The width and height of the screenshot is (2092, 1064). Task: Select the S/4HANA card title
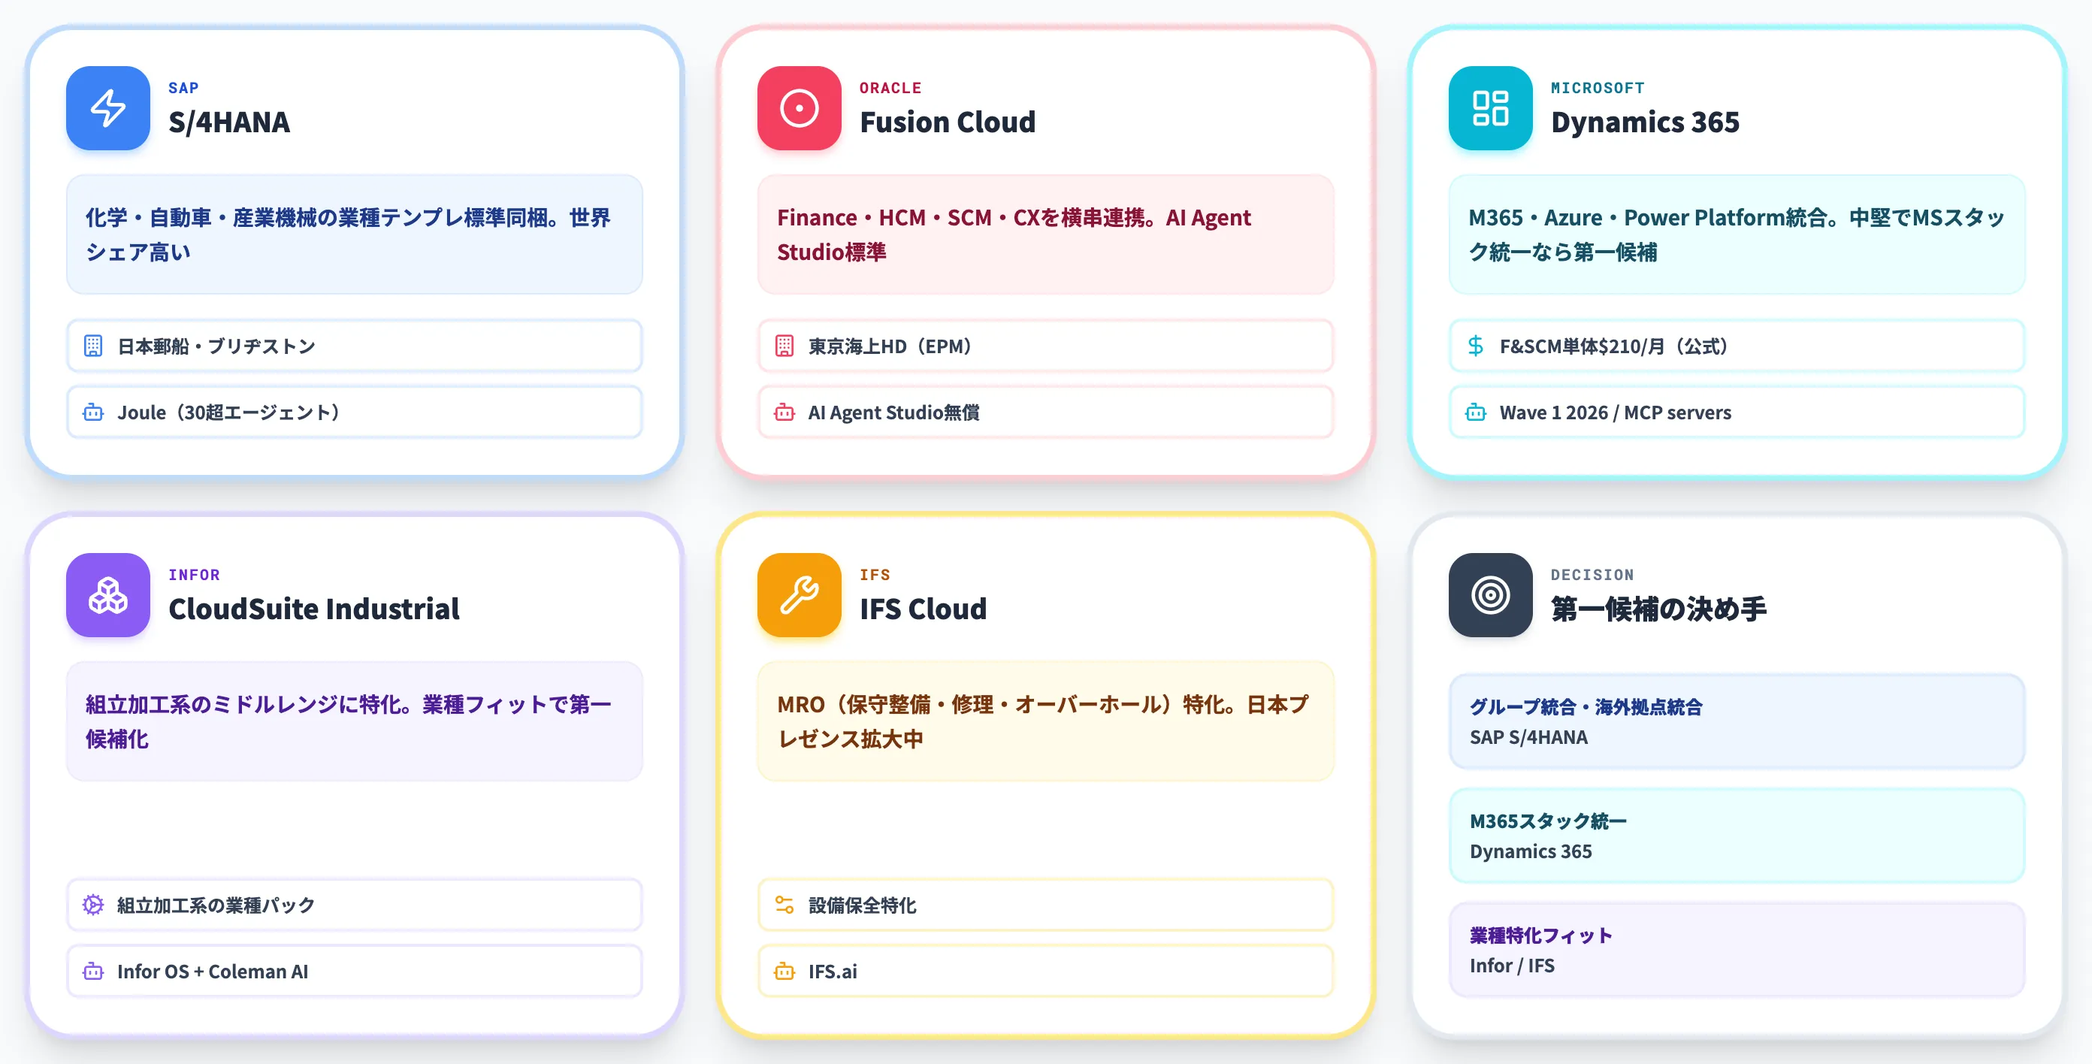point(229,122)
